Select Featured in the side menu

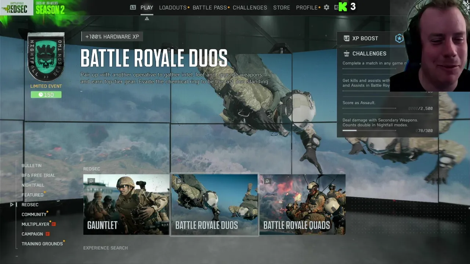(32, 195)
